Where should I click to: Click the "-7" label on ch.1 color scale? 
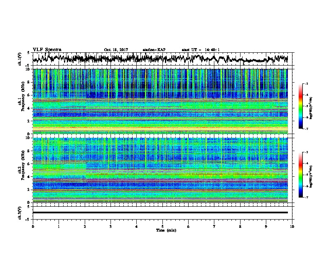[306, 129]
